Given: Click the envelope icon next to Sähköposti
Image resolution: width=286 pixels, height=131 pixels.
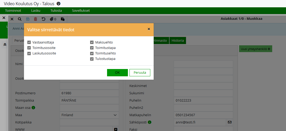Looking at the screenshot, I should pyautogui.click(x=229, y=122).
